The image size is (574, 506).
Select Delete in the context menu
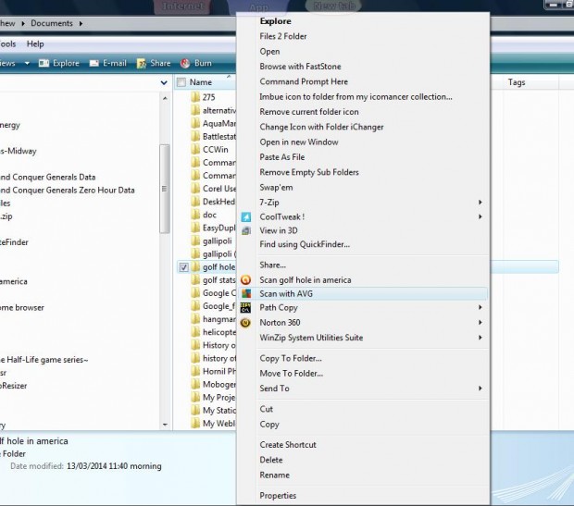271,460
